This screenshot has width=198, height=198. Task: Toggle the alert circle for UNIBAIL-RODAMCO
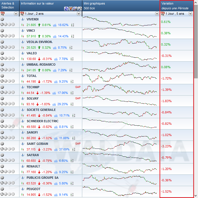tap(2, 64)
